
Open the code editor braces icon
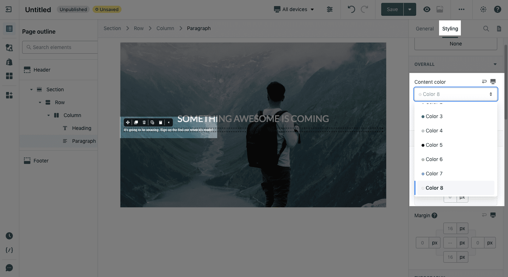[x=9, y=250]
